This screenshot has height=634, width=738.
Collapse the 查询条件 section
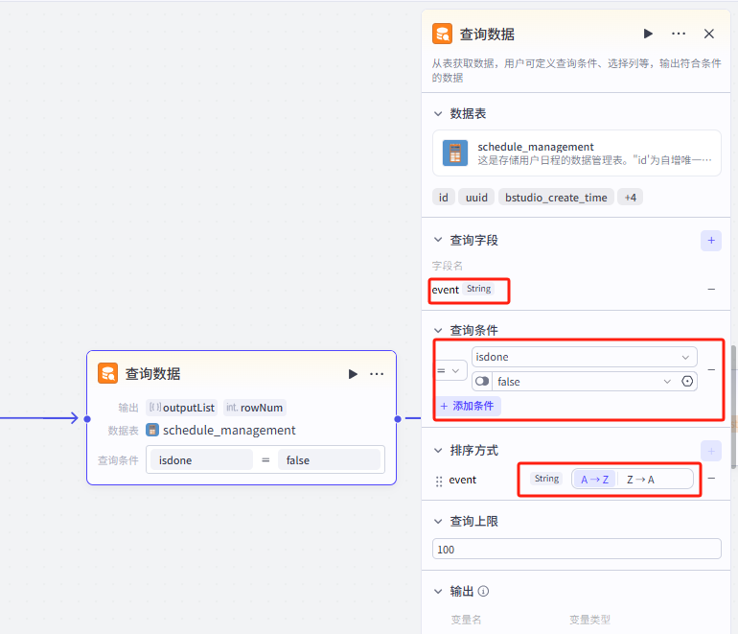point(439,330)
